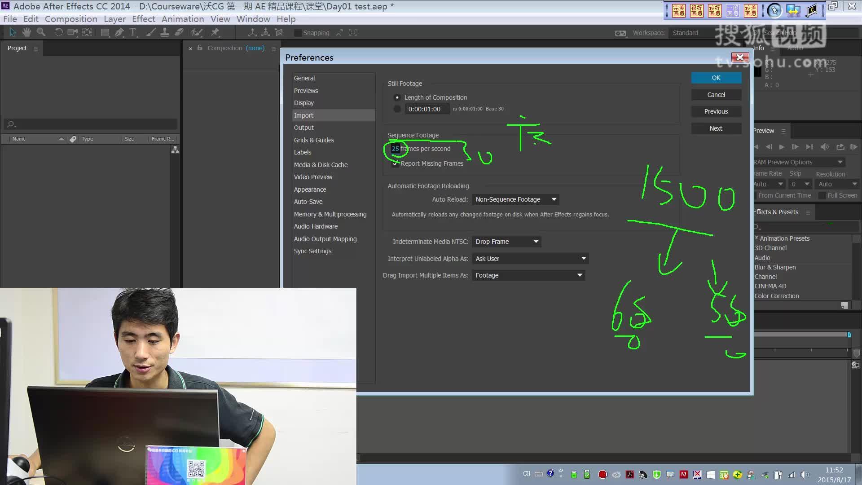This screenshot has height=485, width=862.
Task: Click the frames per second field
Action: point(395,149)
